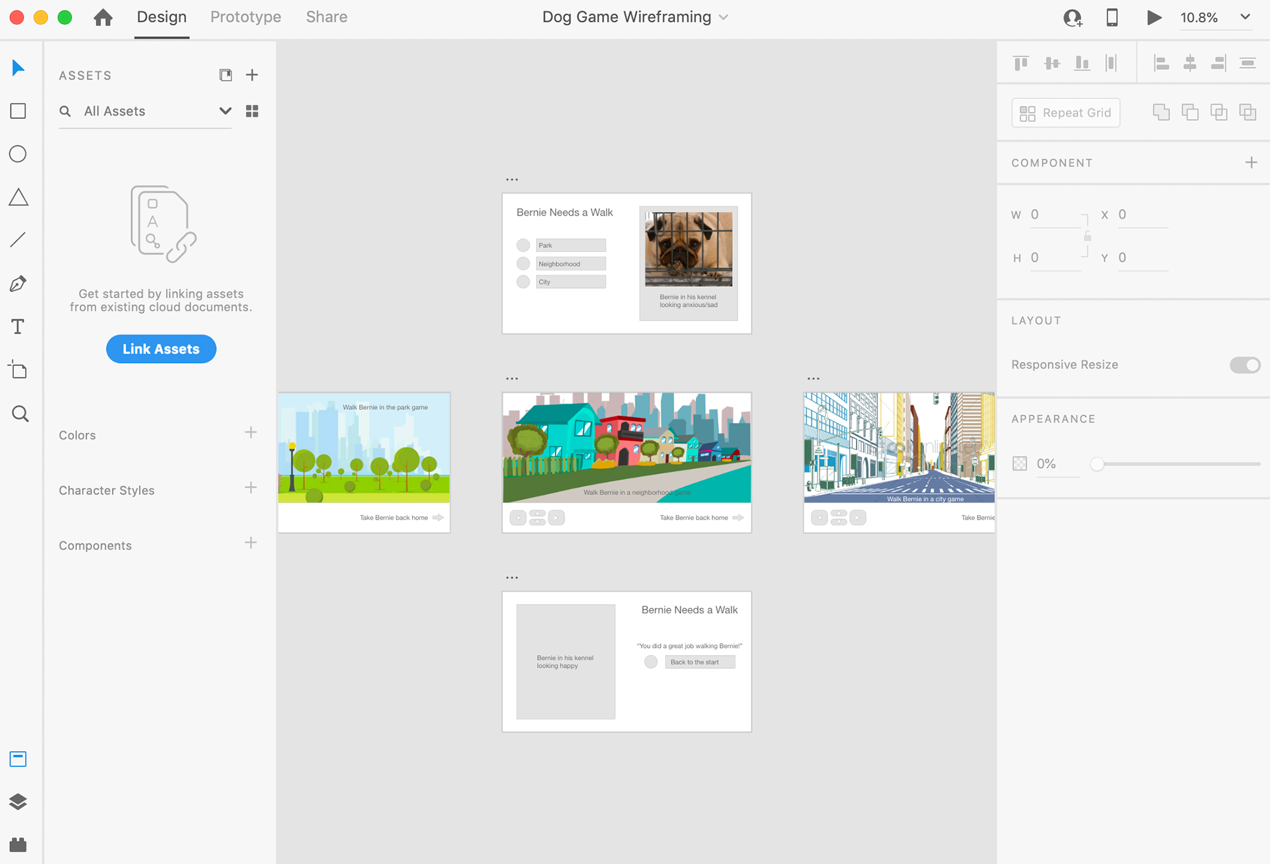This screenshot has width=1270, height=864.
Task: Go to Home screen icon
Action: tap(103, 17)
